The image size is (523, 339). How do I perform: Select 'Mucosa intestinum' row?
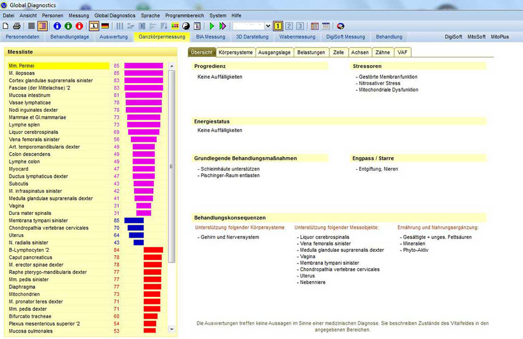click(x=59, y=95)
